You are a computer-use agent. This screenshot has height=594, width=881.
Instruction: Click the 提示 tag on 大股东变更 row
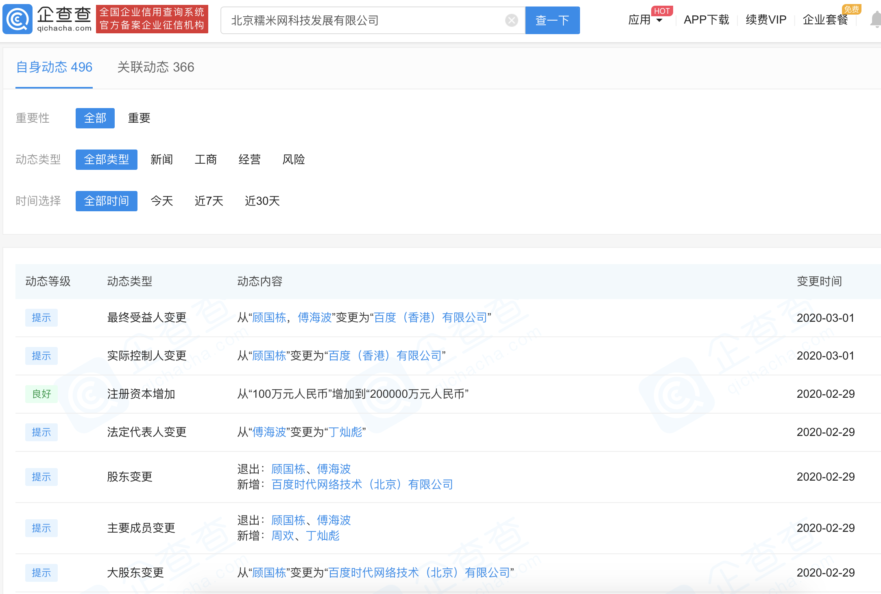coord(41,572)
